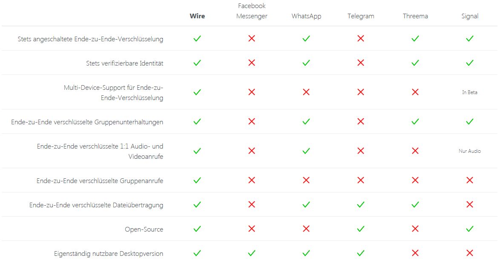The image size is (500, 275).
Task: Click the 'In Beta' note under Signal
Action: (470, 92)
